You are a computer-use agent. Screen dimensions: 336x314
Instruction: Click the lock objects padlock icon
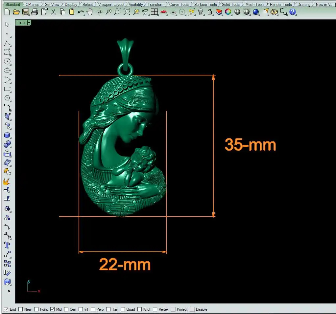(x=210, y=12)
